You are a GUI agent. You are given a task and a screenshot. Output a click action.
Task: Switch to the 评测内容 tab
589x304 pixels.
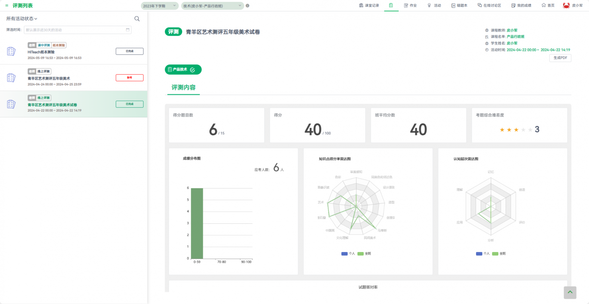183,88
